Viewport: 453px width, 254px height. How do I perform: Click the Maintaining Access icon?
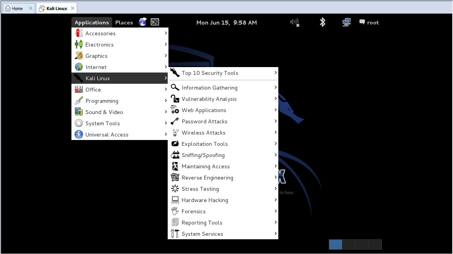(175, 166)
